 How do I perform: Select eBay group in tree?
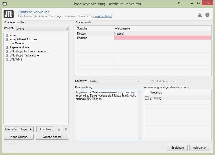[13, 35]
